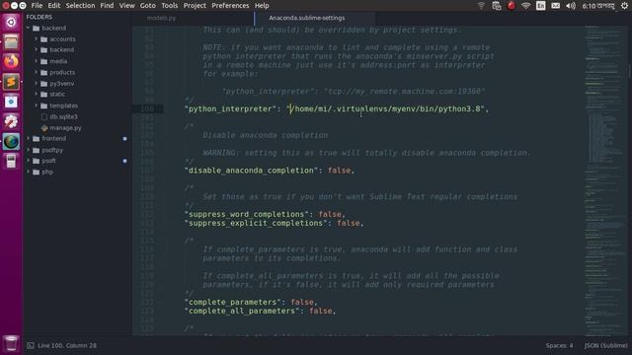This screenshot has width=632, height=355.
Task: Open the En keyboard layout indicator
Action: pyautogui.click(x=540, y=6)
